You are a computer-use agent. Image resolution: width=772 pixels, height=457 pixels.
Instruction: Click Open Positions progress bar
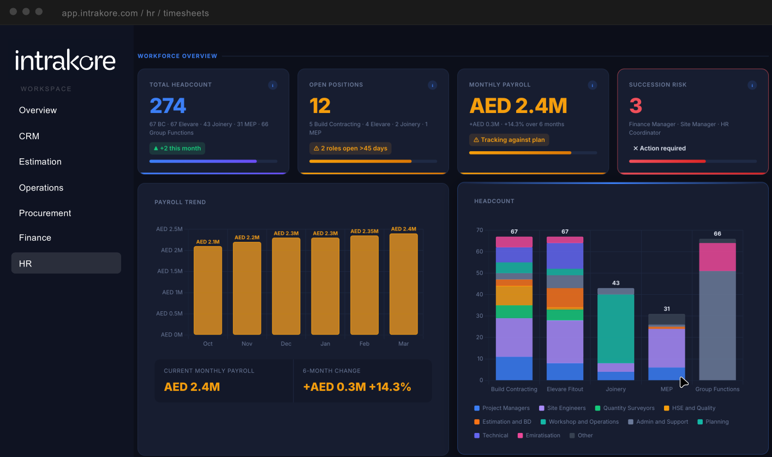tap(373, 161)
